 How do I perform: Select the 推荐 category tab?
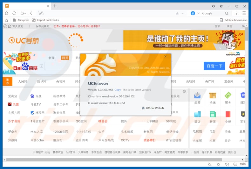(7, 81)
